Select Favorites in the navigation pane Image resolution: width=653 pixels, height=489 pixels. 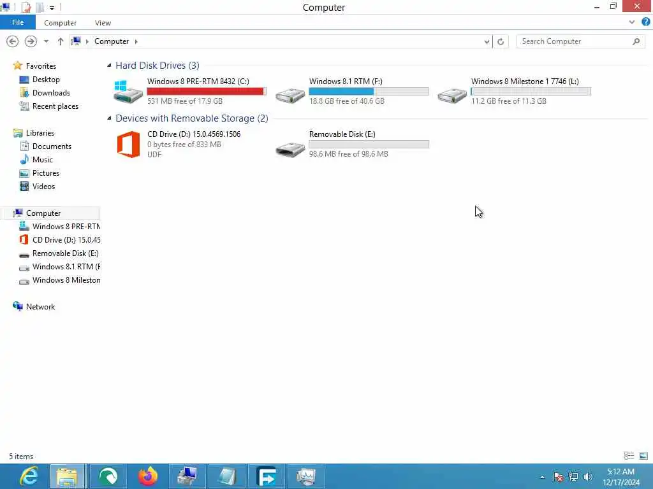click(x=41, y=66)
